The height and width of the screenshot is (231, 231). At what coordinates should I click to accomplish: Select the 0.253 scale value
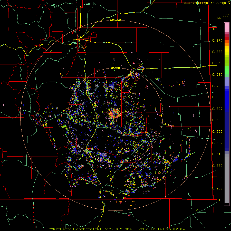pos(217,188)
